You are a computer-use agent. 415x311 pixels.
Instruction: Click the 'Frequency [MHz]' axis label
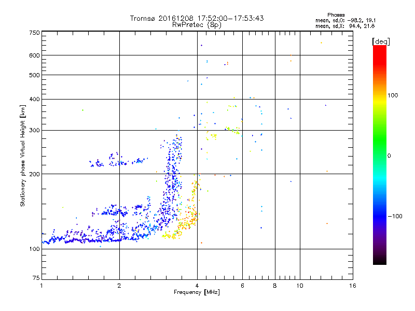197,292
